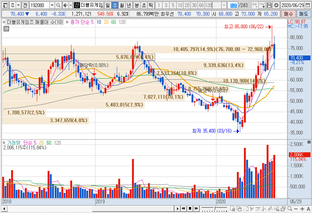Switch chart to daily 일 period
This screenshot has width=312, height=213.
[107, 5]
